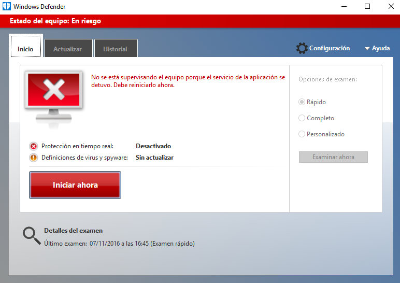Click the 'Detalles del examen' heading

coord(73,231)
